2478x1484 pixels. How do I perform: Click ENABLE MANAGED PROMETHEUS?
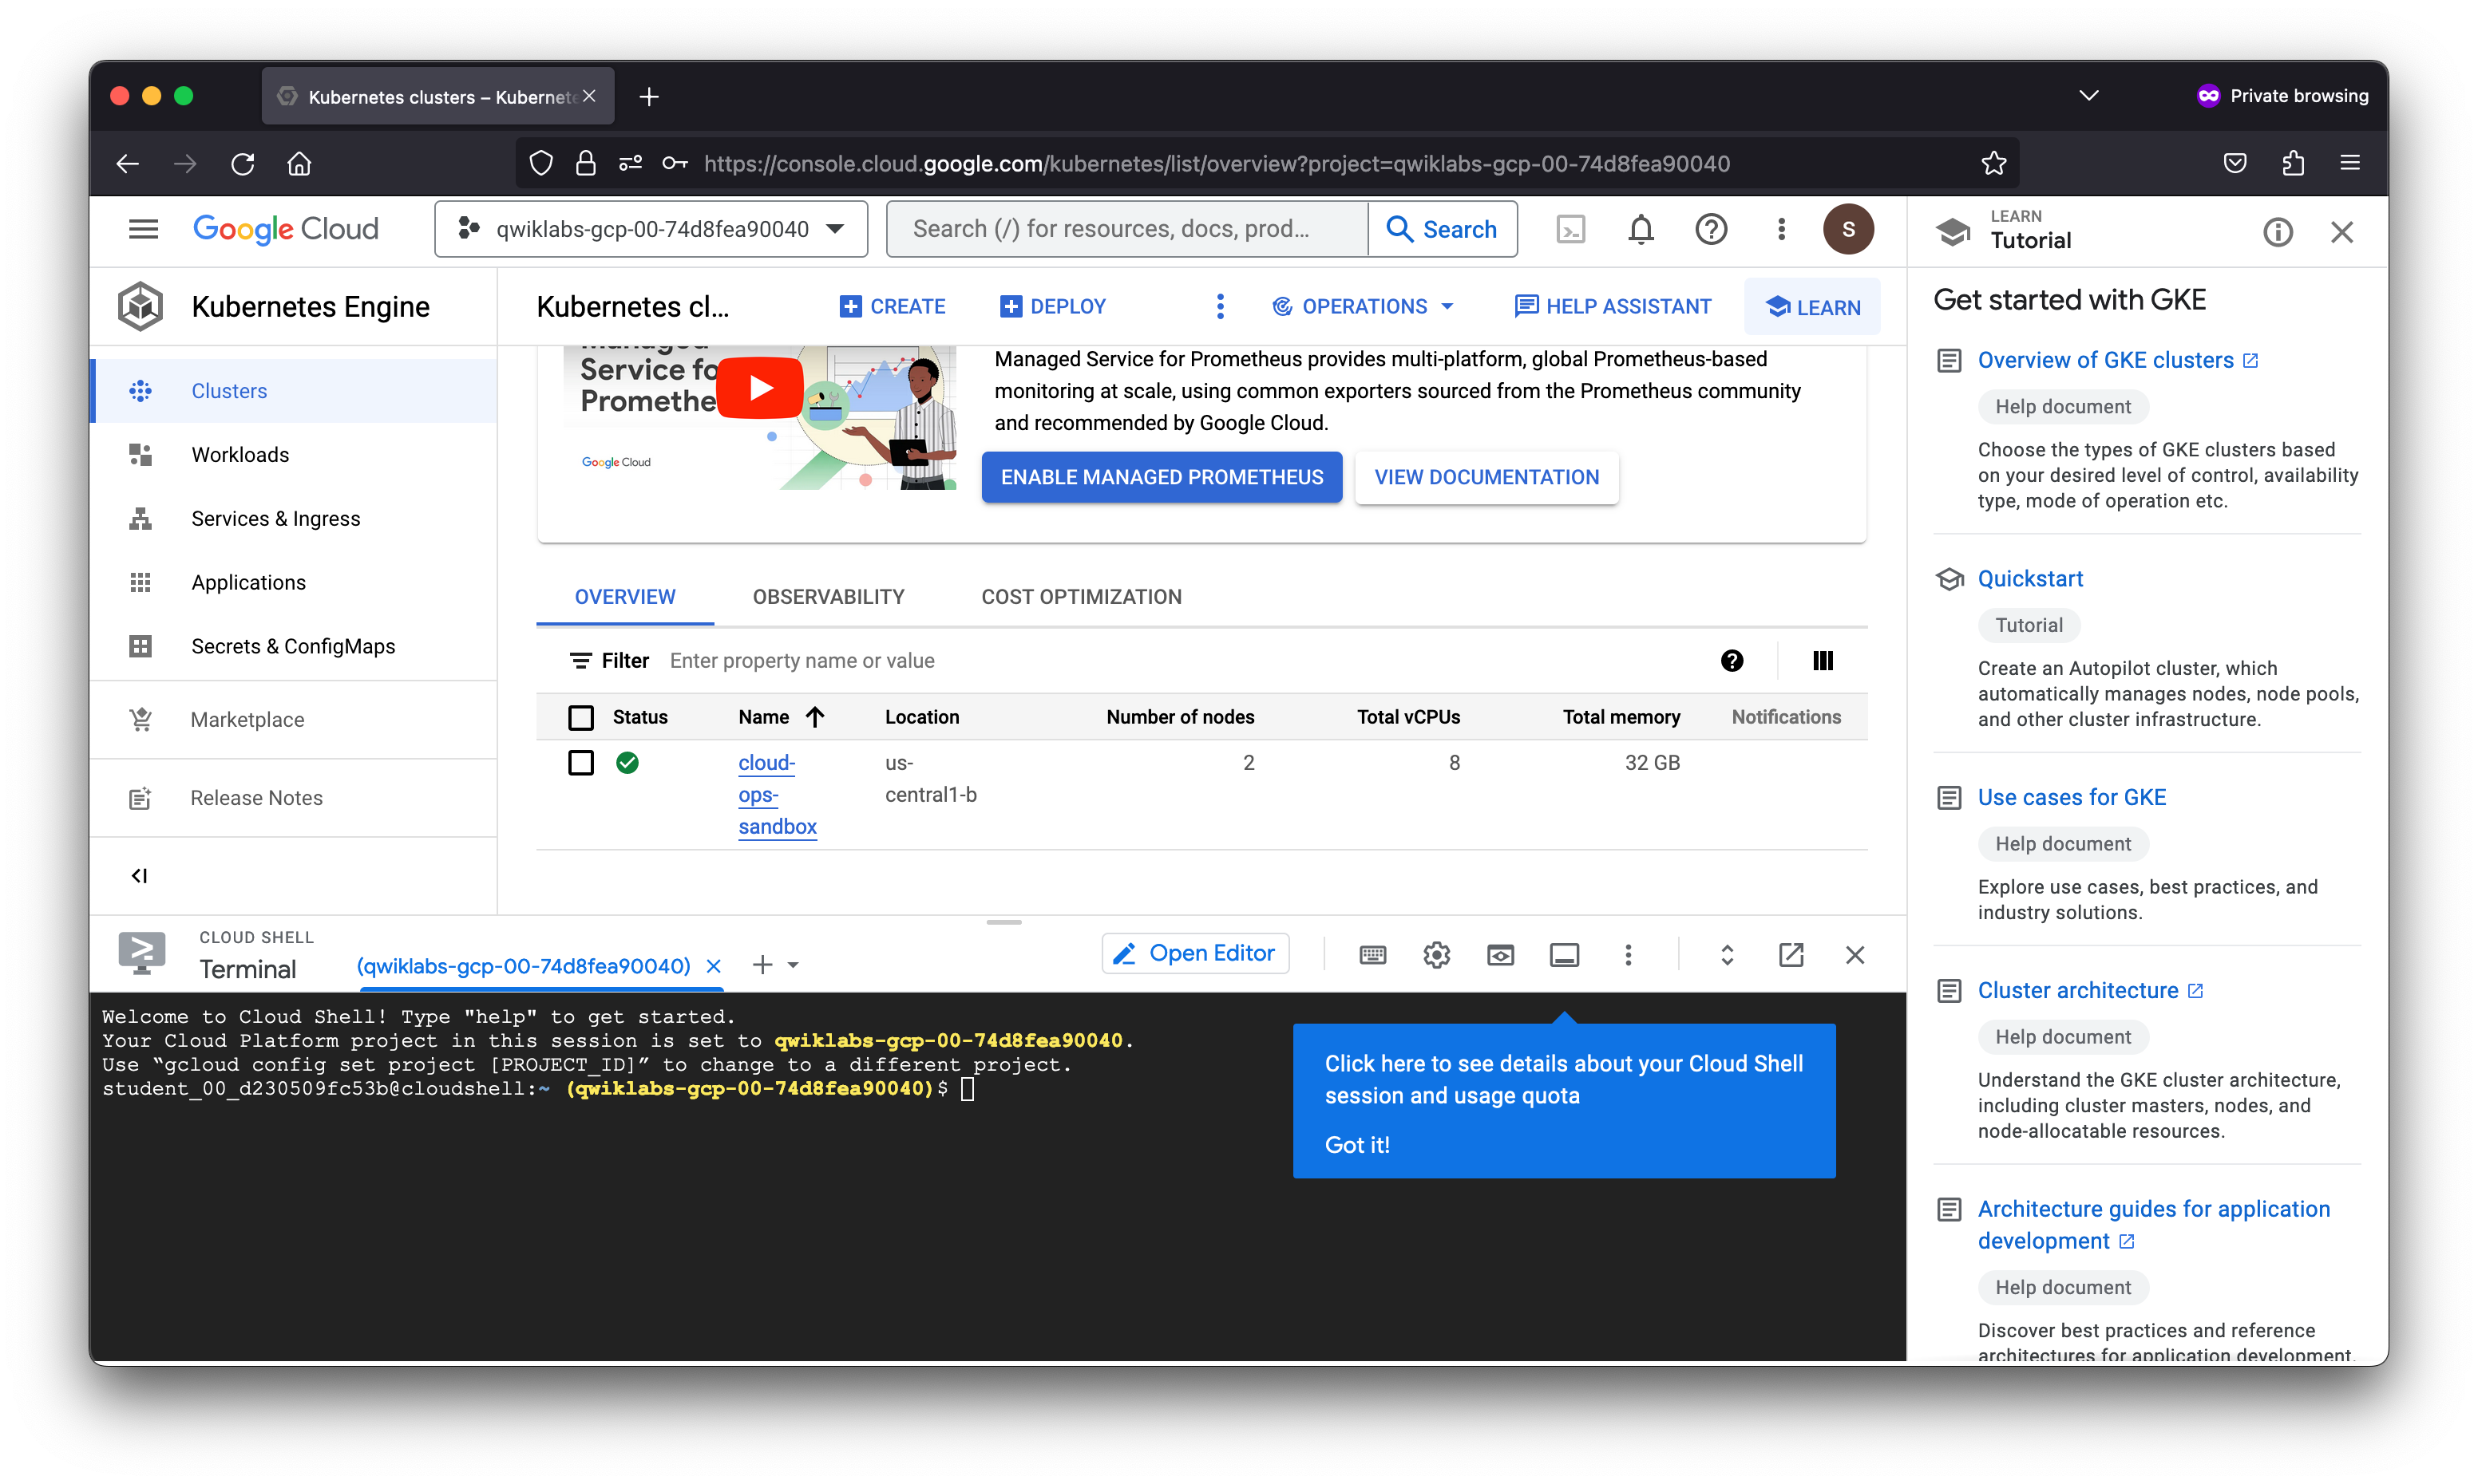(x=1162, y=478)
